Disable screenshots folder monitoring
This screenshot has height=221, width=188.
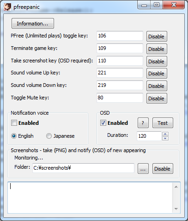tap(163, 169)
